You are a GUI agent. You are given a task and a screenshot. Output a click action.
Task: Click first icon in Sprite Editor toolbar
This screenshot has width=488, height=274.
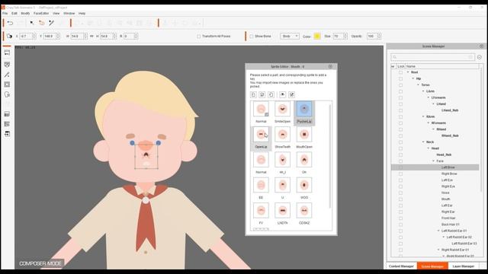[x=253, y=94]
